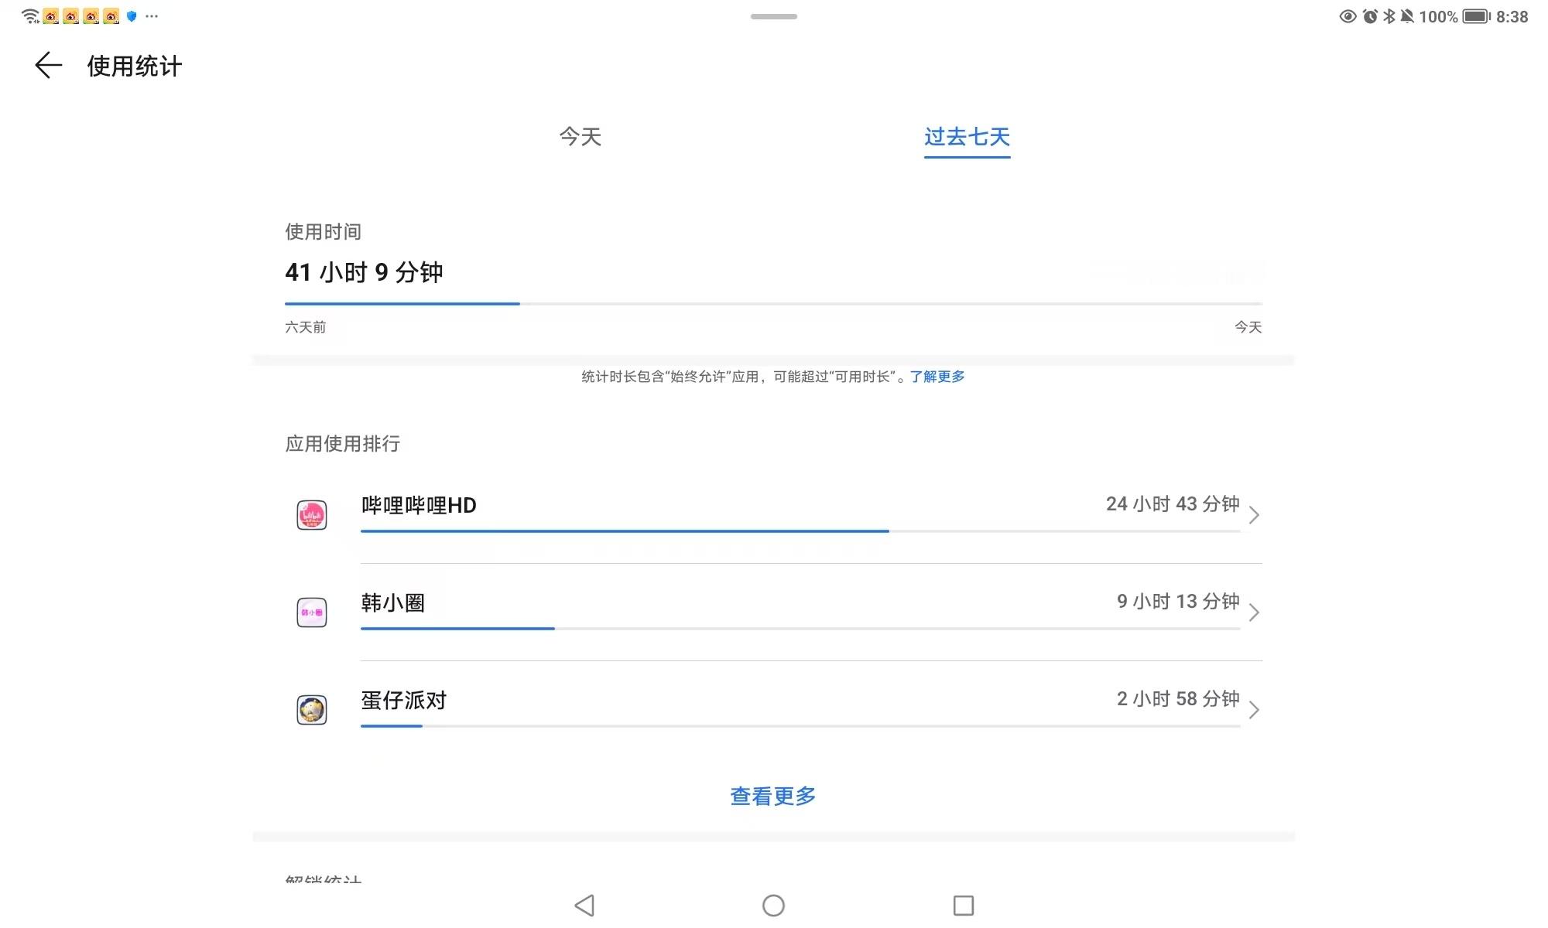This screenshot has width=1548, height=928.
Task: Tap the 今天 label under the usage bar
Action: (1248, 327)
